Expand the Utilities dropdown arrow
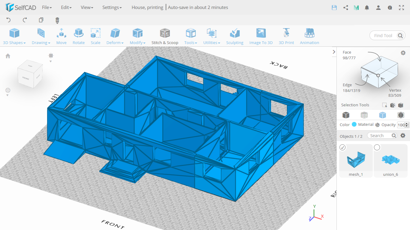 pos(219,43)
